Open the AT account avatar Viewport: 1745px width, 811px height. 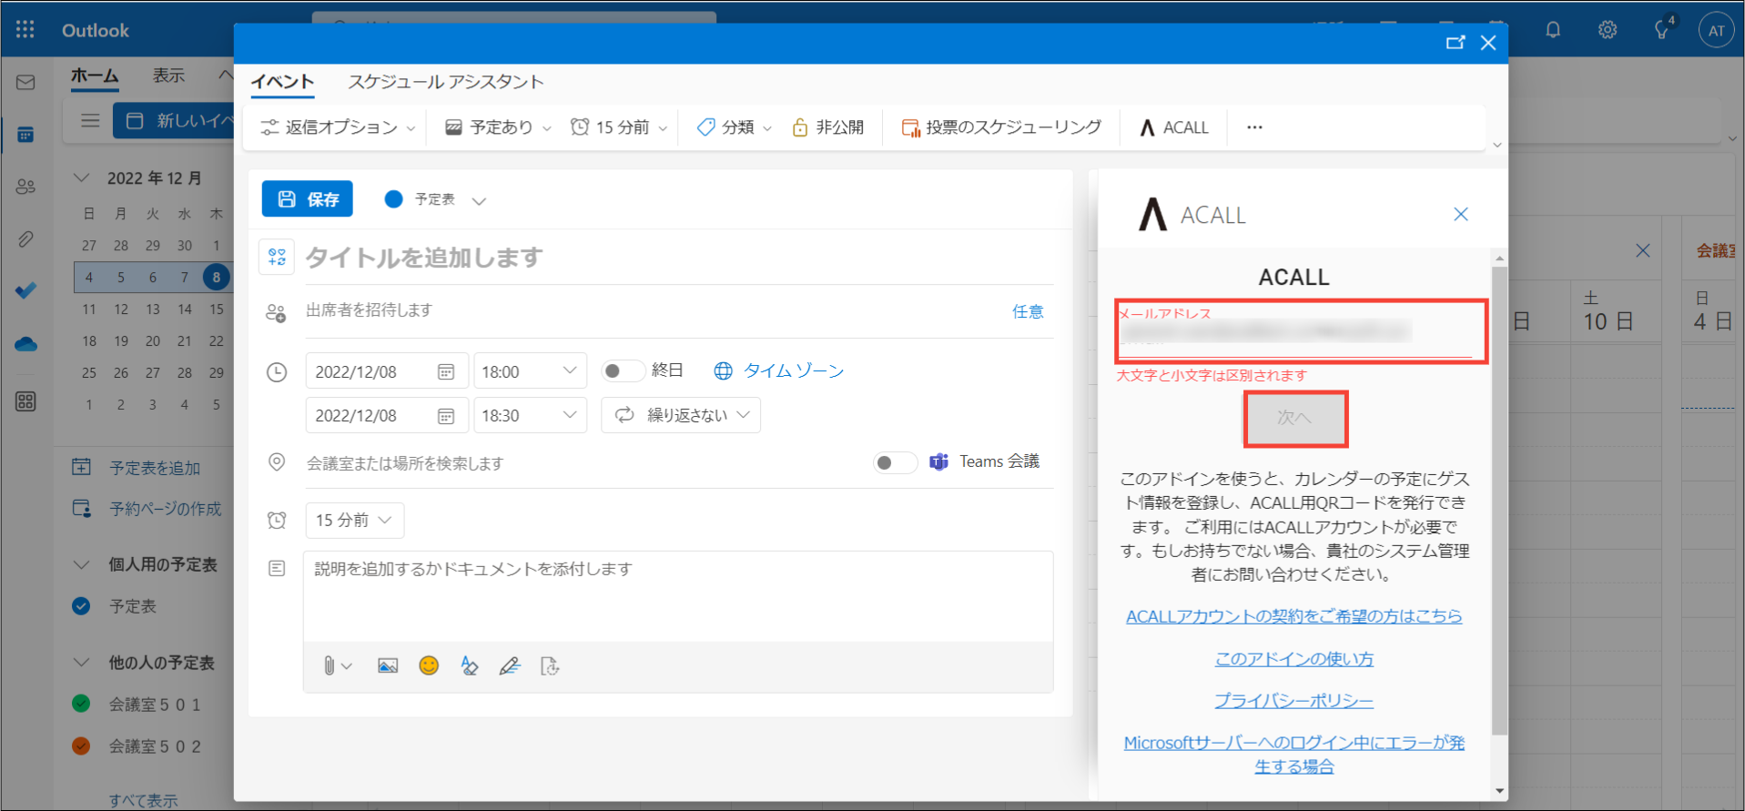click(x=1716, y=30)
